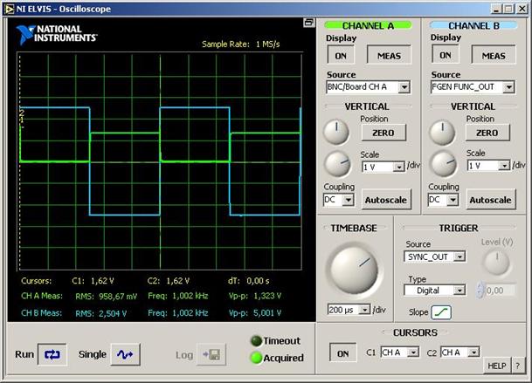Image resolution: width=532 pixels, height=383 pixels.
Task: Toggle the Cursors ON button
Action: pyautogui.click(x=342, y=353)
